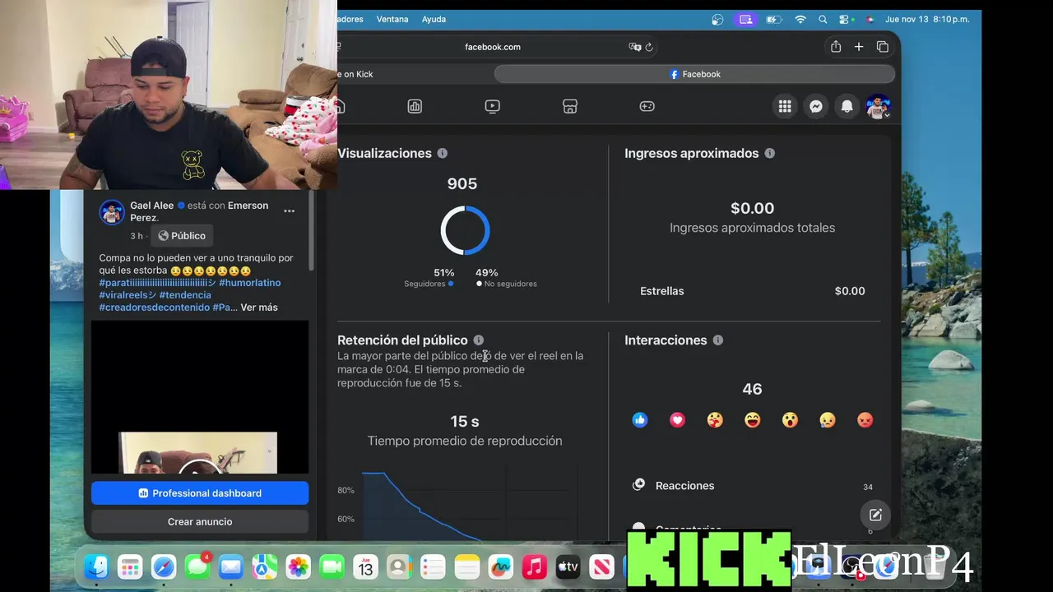
Task: Click the Público audience selector
Action: pyautogui.click(x=182, y=236)
